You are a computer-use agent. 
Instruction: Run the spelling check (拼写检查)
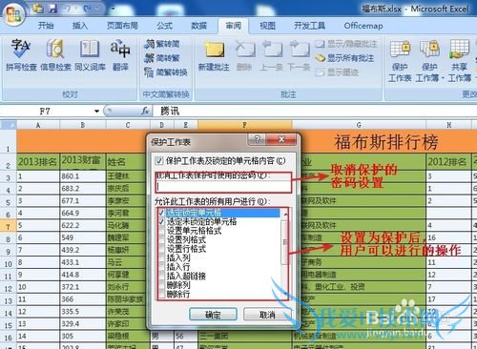pos(21,55)
